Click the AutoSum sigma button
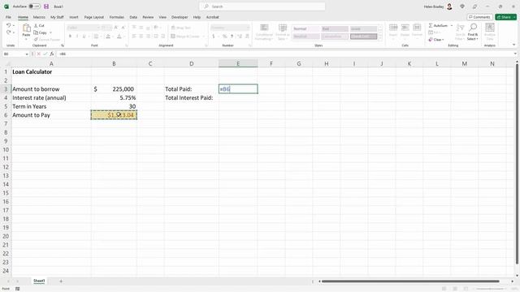Image resolution: width=520 pixels, height=292 pixels. tap(438, 25)
